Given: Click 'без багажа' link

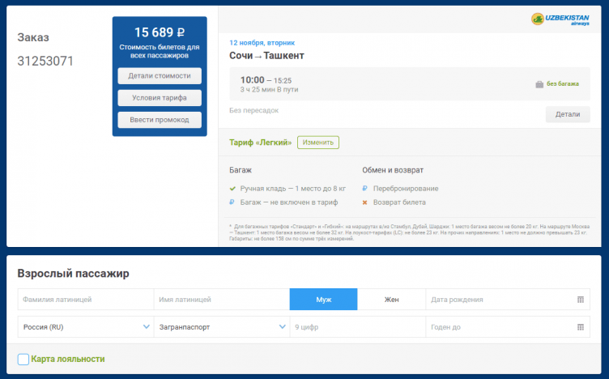Looking at the screenshot, I should click(562, 84).
